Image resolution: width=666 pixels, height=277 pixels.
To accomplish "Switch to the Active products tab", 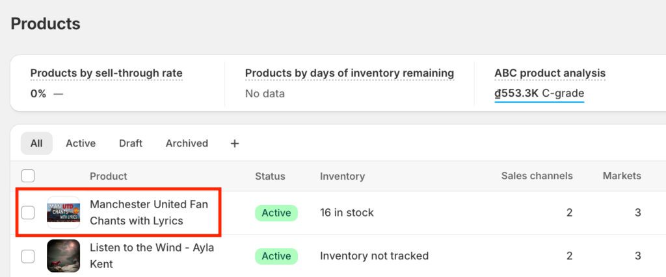I will [x=81, y=143].
